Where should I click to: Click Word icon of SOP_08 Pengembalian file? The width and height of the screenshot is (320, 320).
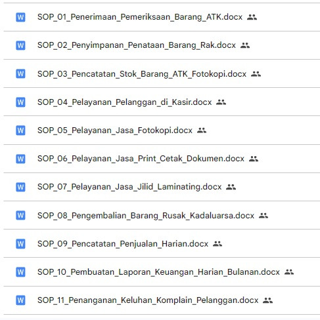point(20,215)
